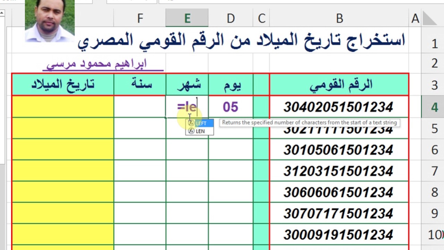This screenshot has width=444, height=250.
Task: Click cell with 30009191501234
Action: coord(339,234)
